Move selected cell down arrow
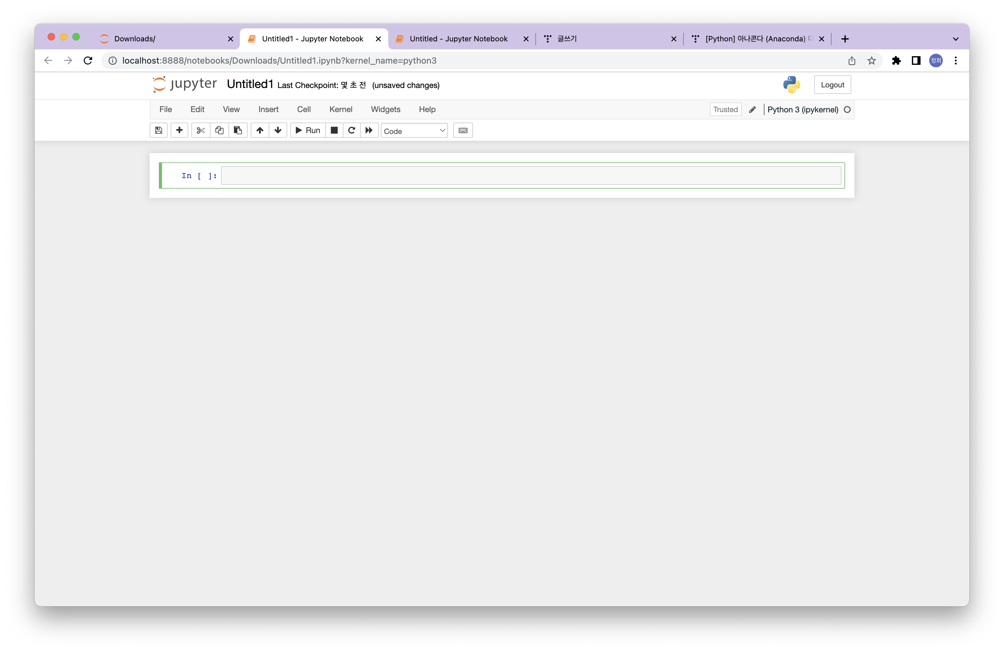Screen dimensions: 1004x652 click(278, 130)
